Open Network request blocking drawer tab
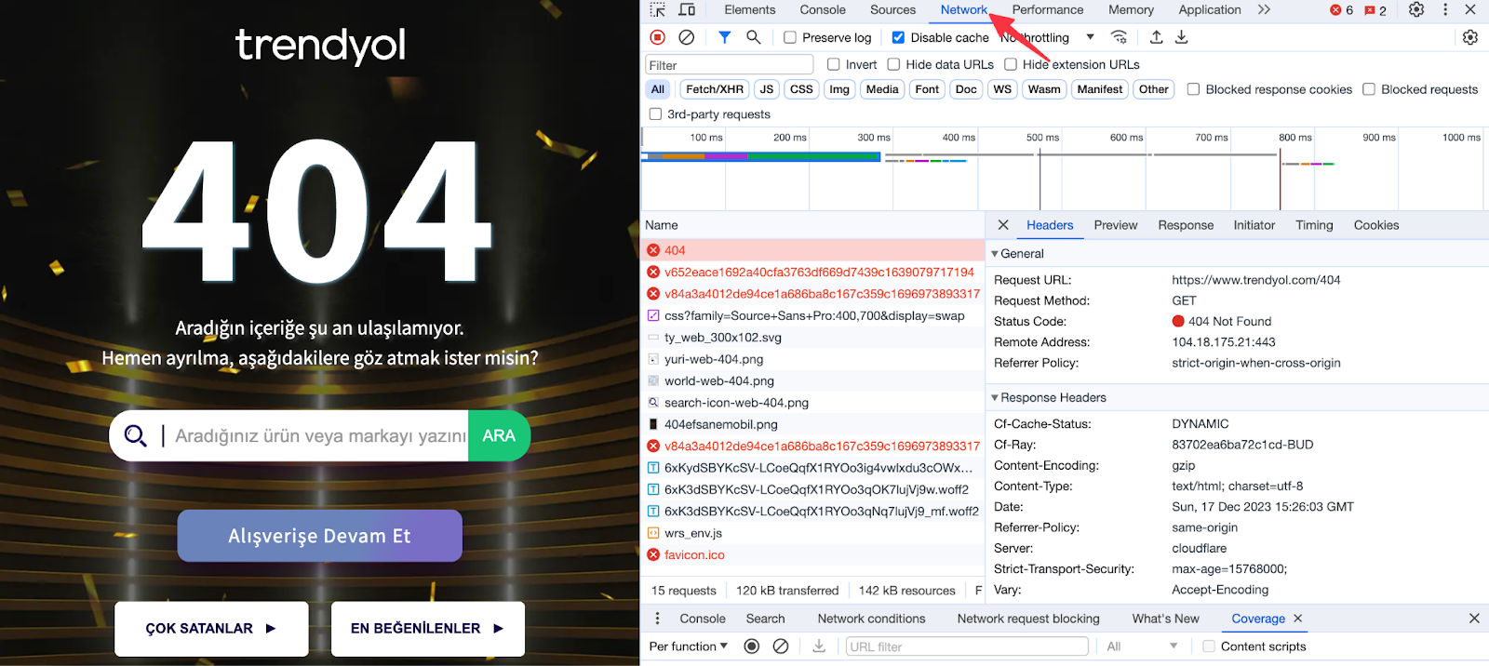 pyautogui.click(x=1028, y=619)
